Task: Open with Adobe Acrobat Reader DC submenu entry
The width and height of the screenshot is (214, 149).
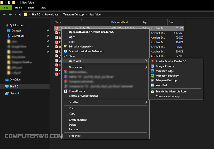Action: tap(171, 61)
